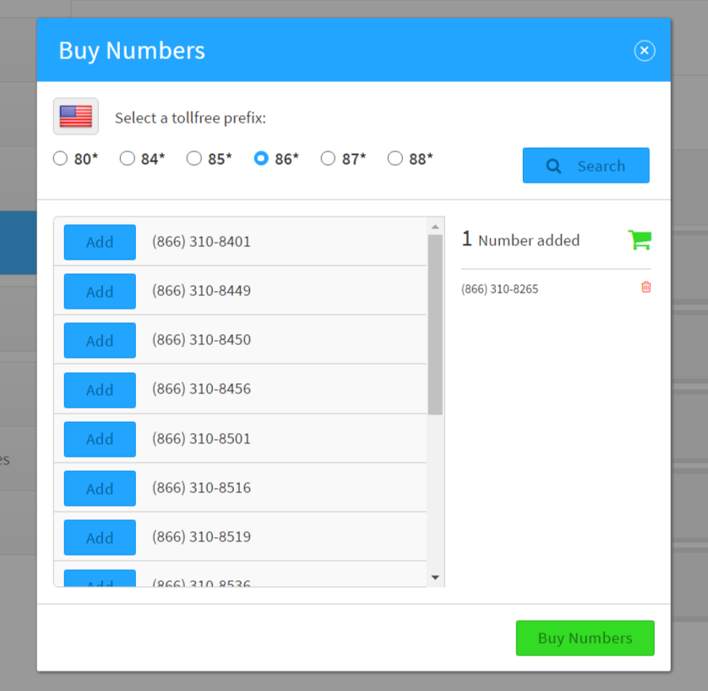Screen dimensions: 708x691
Task: Click the text (866) 310-8516
Action: [201, 488]
